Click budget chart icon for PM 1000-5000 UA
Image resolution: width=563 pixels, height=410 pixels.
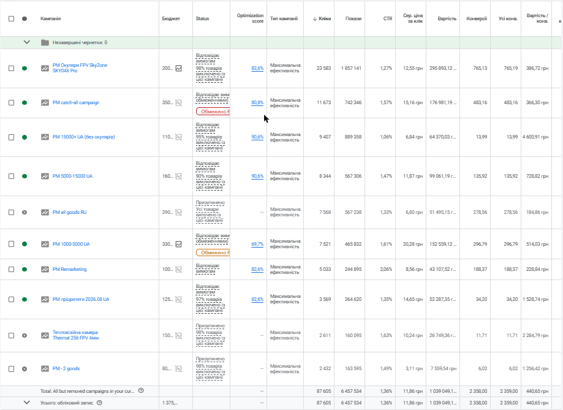tap(178, 244)
